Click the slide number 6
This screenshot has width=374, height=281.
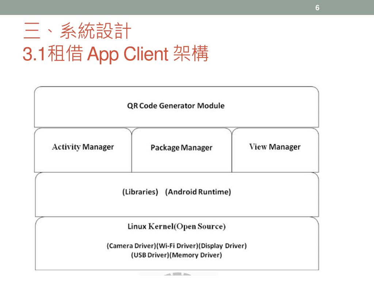tap(317, 8)
